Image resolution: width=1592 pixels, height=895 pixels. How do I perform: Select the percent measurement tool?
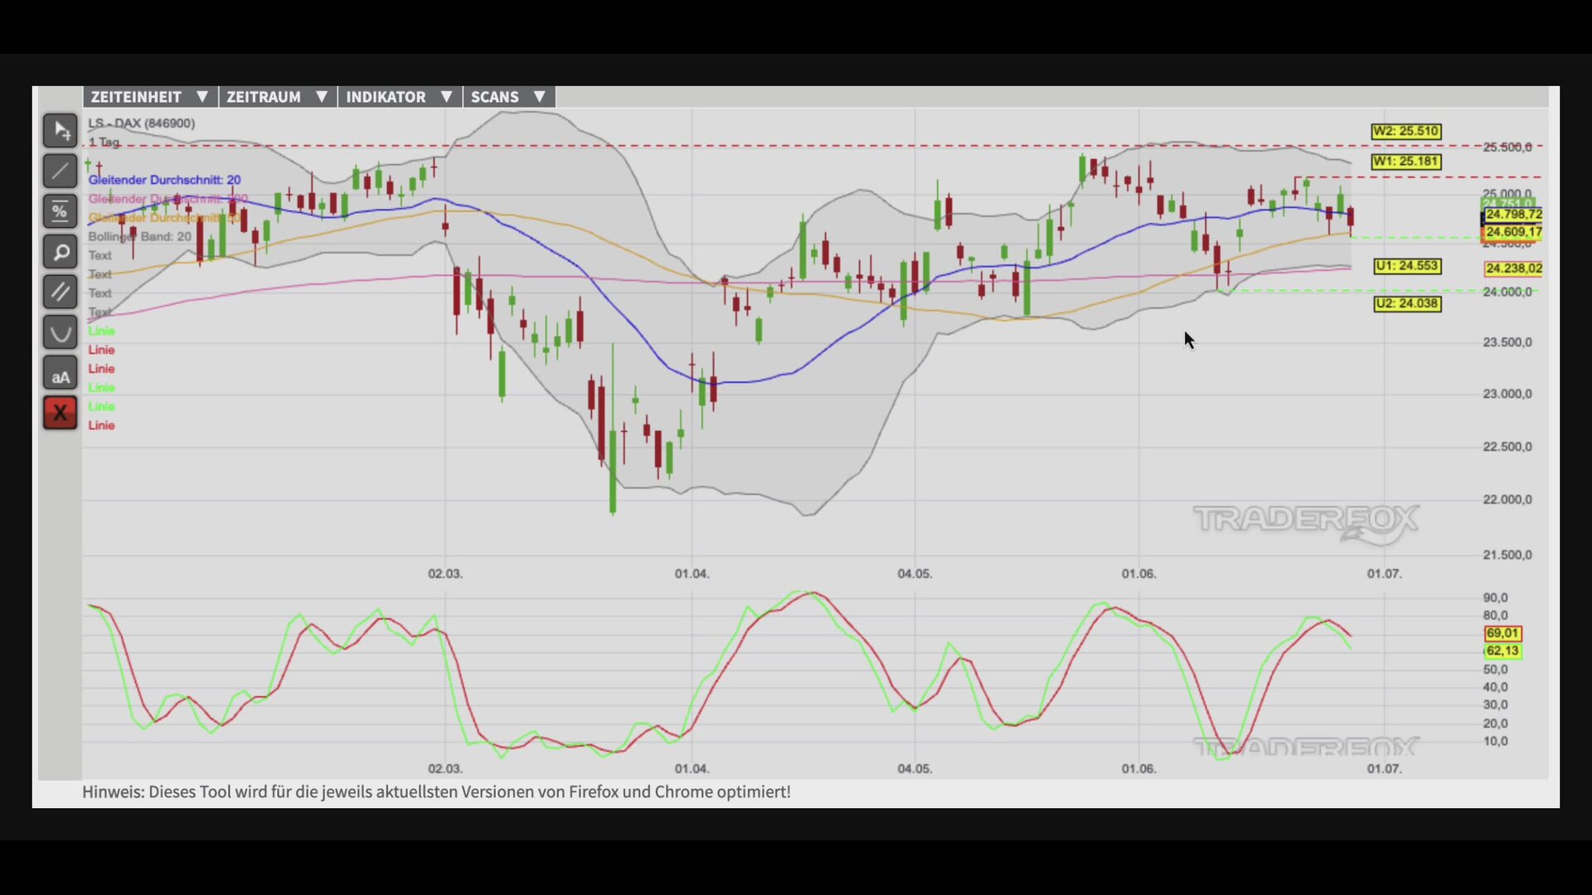[61, 211]
